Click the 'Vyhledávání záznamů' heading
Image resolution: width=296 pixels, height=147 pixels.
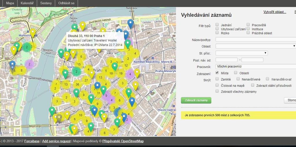pyautogui.click(x=206, y=15)
